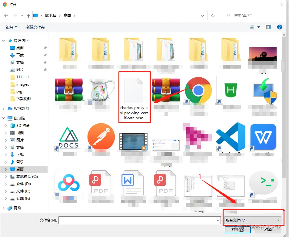The height and width of the screenshot is (237, 289).
Task: Click the scrollbar up arrow
Action: pos(284,35)
